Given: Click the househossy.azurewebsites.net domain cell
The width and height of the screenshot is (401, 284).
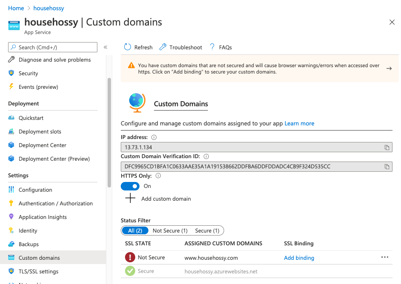Looking at the screenshot, I should pyautogui.click(x=221, y=271).
